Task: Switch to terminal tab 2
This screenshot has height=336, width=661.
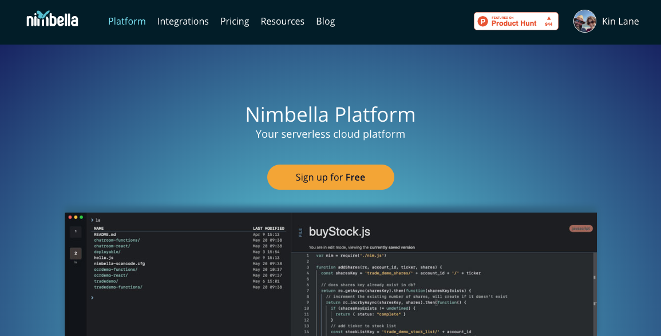Action: click(x=76, y=254)
